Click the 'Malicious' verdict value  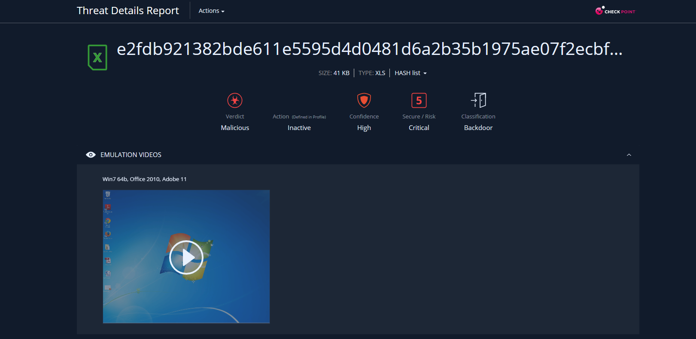pyautogui.click(x=235, y=128)
